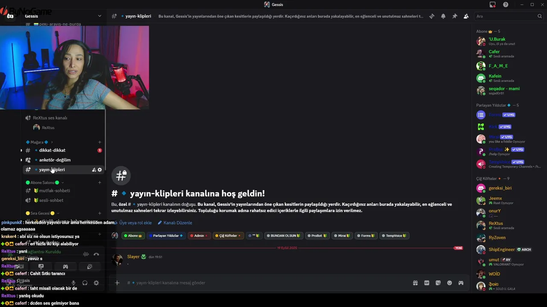Select the TempVoice role chip
This screenshot has height=307, width=547.
pos(394,235)
